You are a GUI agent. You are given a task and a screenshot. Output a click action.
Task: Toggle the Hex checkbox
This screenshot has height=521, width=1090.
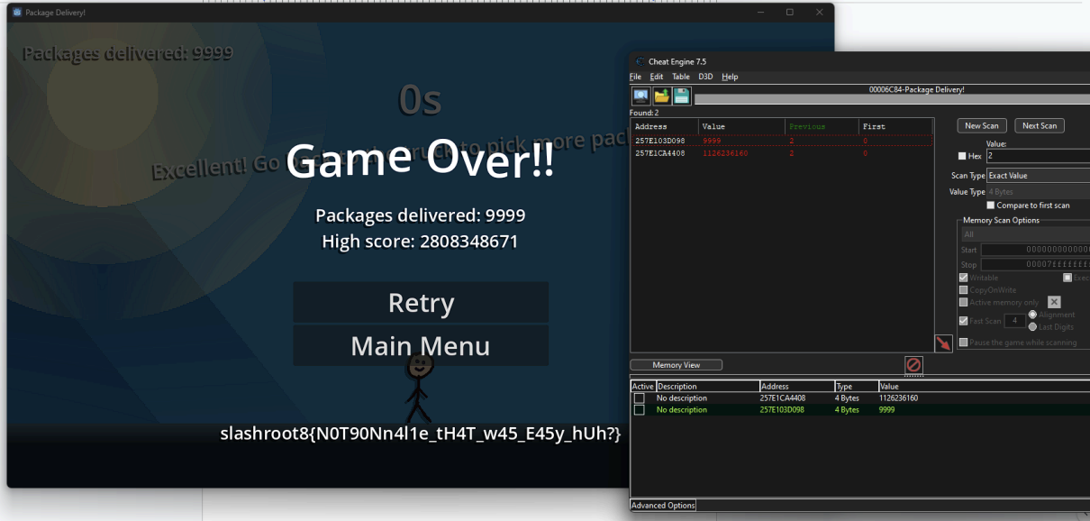coord(962,156)
